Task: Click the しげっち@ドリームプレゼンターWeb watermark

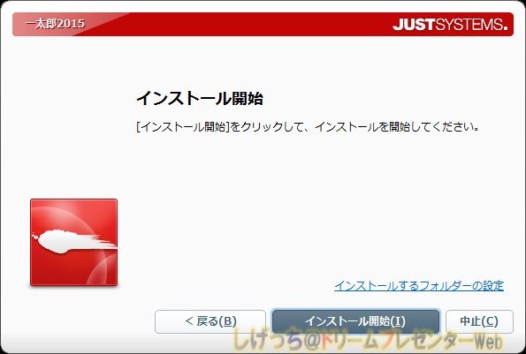Action: point(367,341)
